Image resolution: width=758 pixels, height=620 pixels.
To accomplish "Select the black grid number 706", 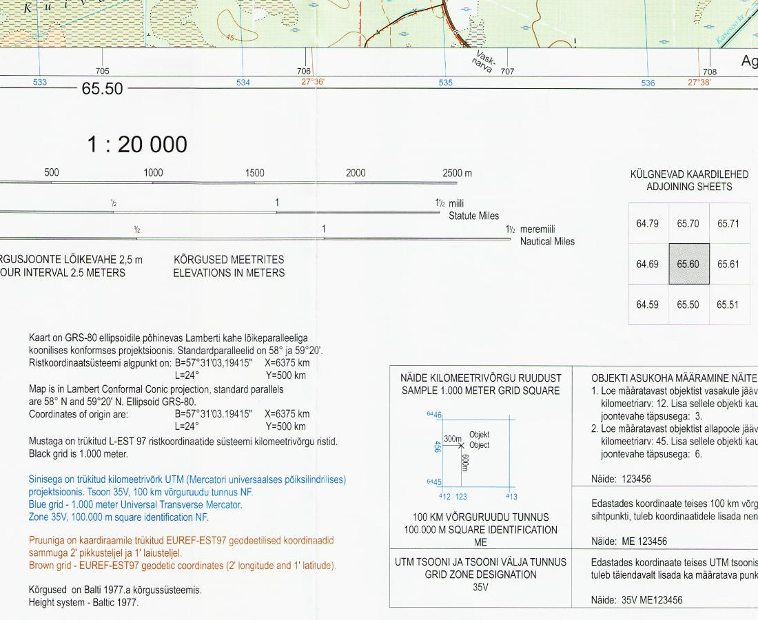I will [x=304, y=72].
